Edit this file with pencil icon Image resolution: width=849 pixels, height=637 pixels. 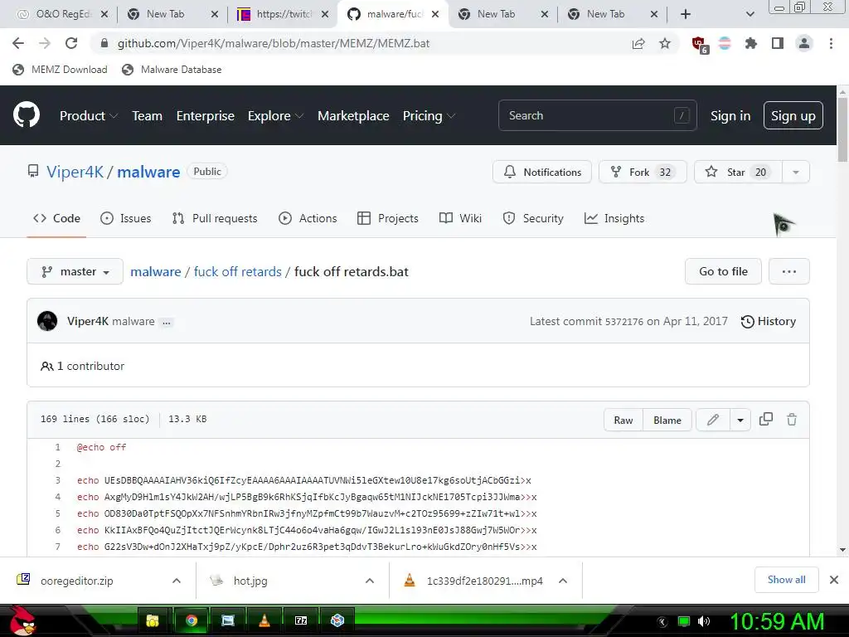pyautogui.click(x=713, y=420)
